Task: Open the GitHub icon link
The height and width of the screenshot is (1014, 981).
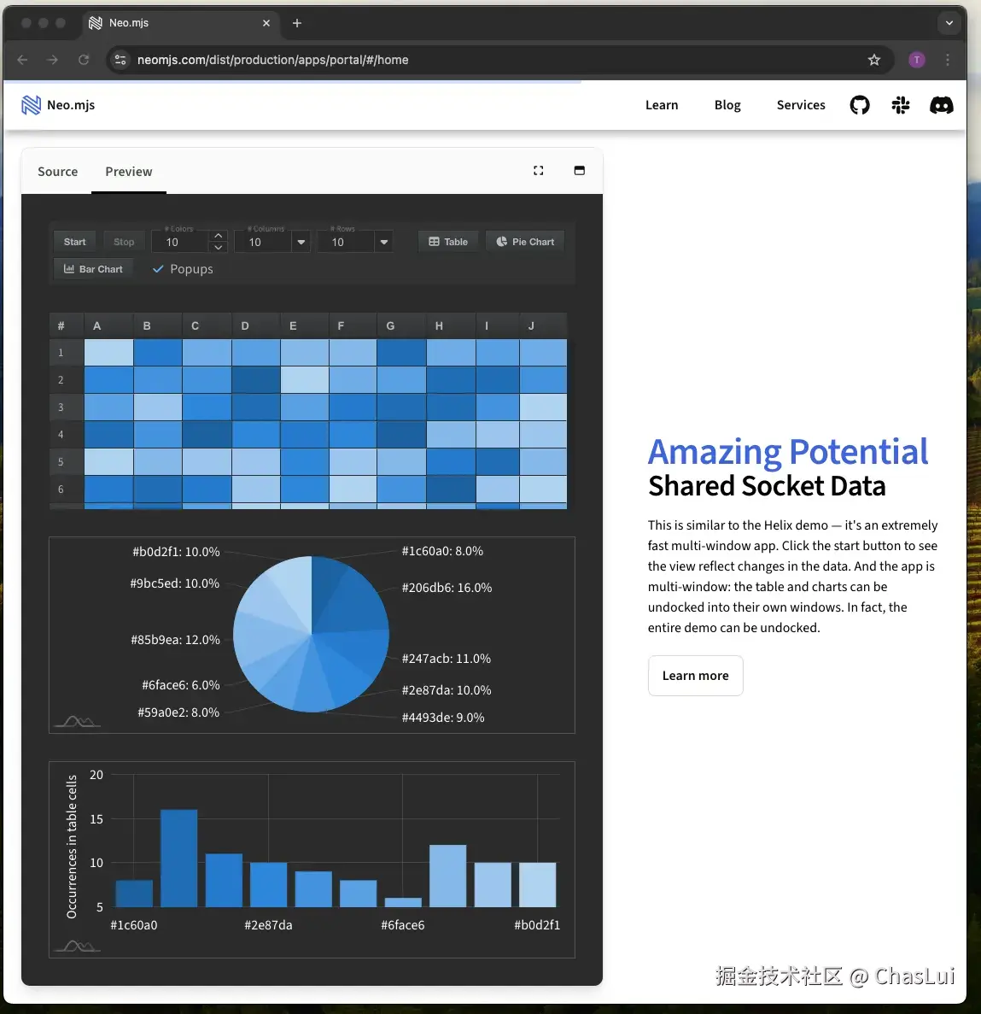Action: (860, 105)
